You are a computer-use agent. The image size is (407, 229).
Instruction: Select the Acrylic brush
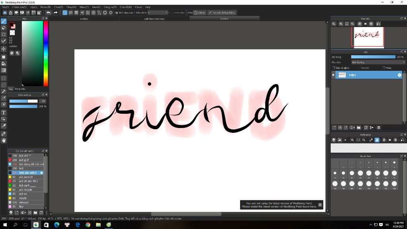(x=25, y=198)
